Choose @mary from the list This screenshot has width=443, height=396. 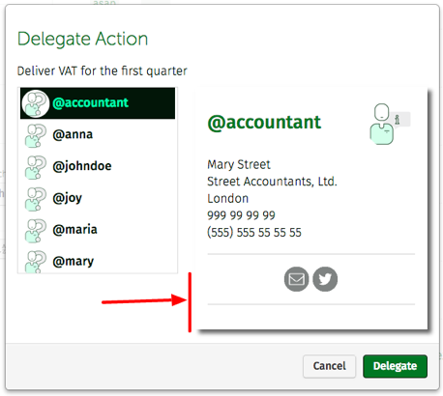(x=98, y=260)
